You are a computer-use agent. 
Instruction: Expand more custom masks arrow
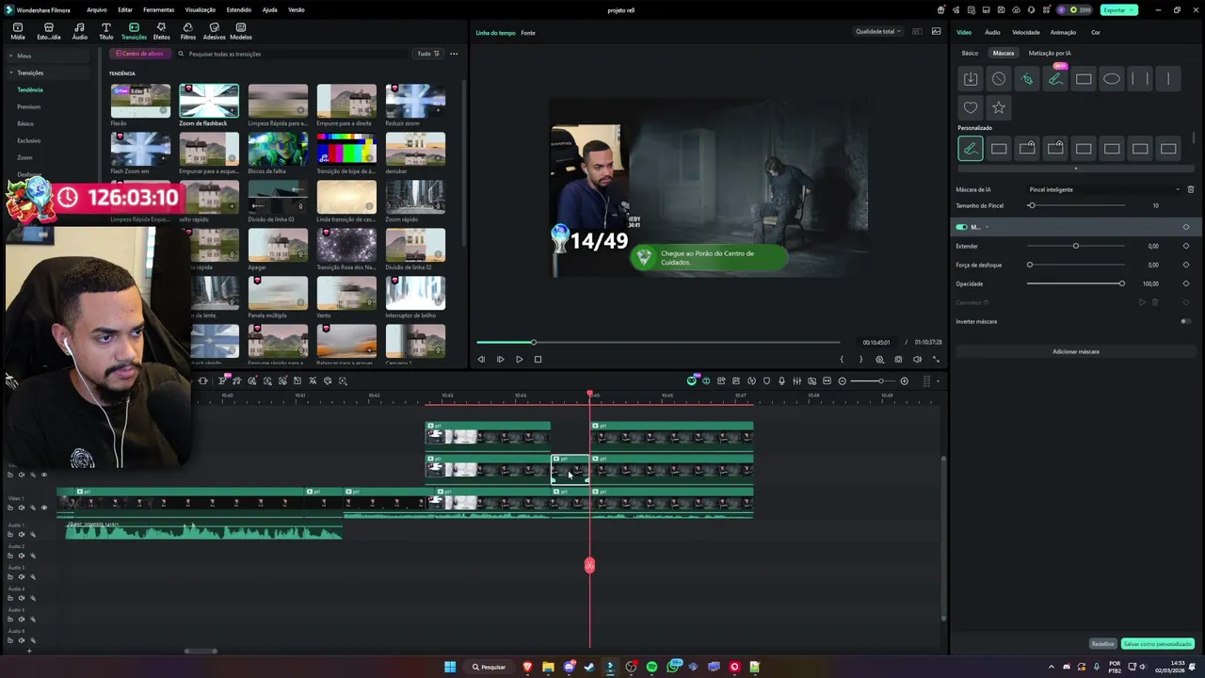(1076, 169)
